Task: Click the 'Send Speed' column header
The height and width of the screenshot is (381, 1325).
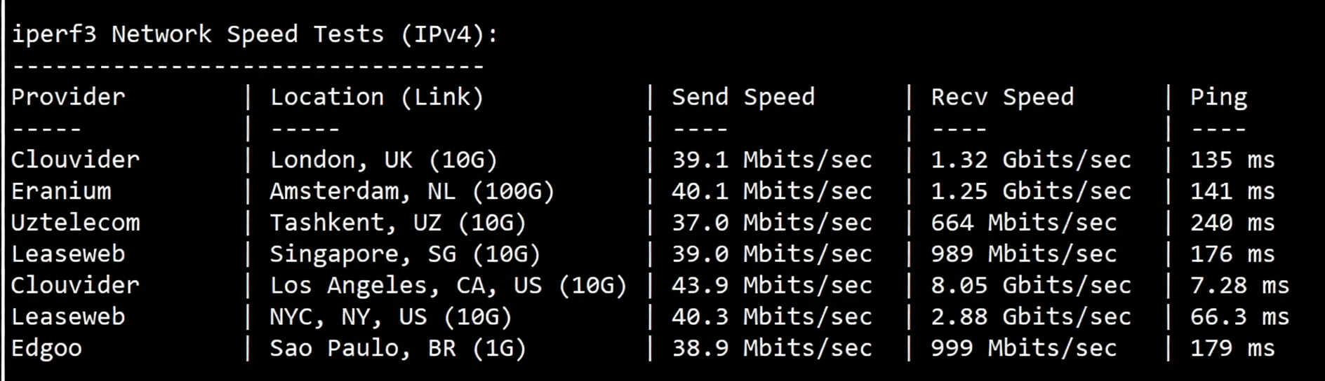Action: coord(743,97)
